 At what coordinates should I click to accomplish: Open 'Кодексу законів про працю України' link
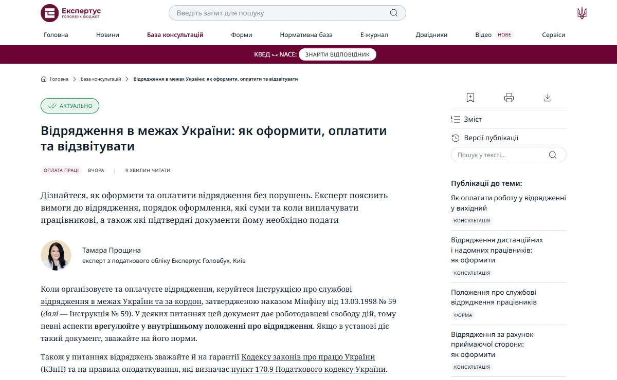tap(308, 357)
